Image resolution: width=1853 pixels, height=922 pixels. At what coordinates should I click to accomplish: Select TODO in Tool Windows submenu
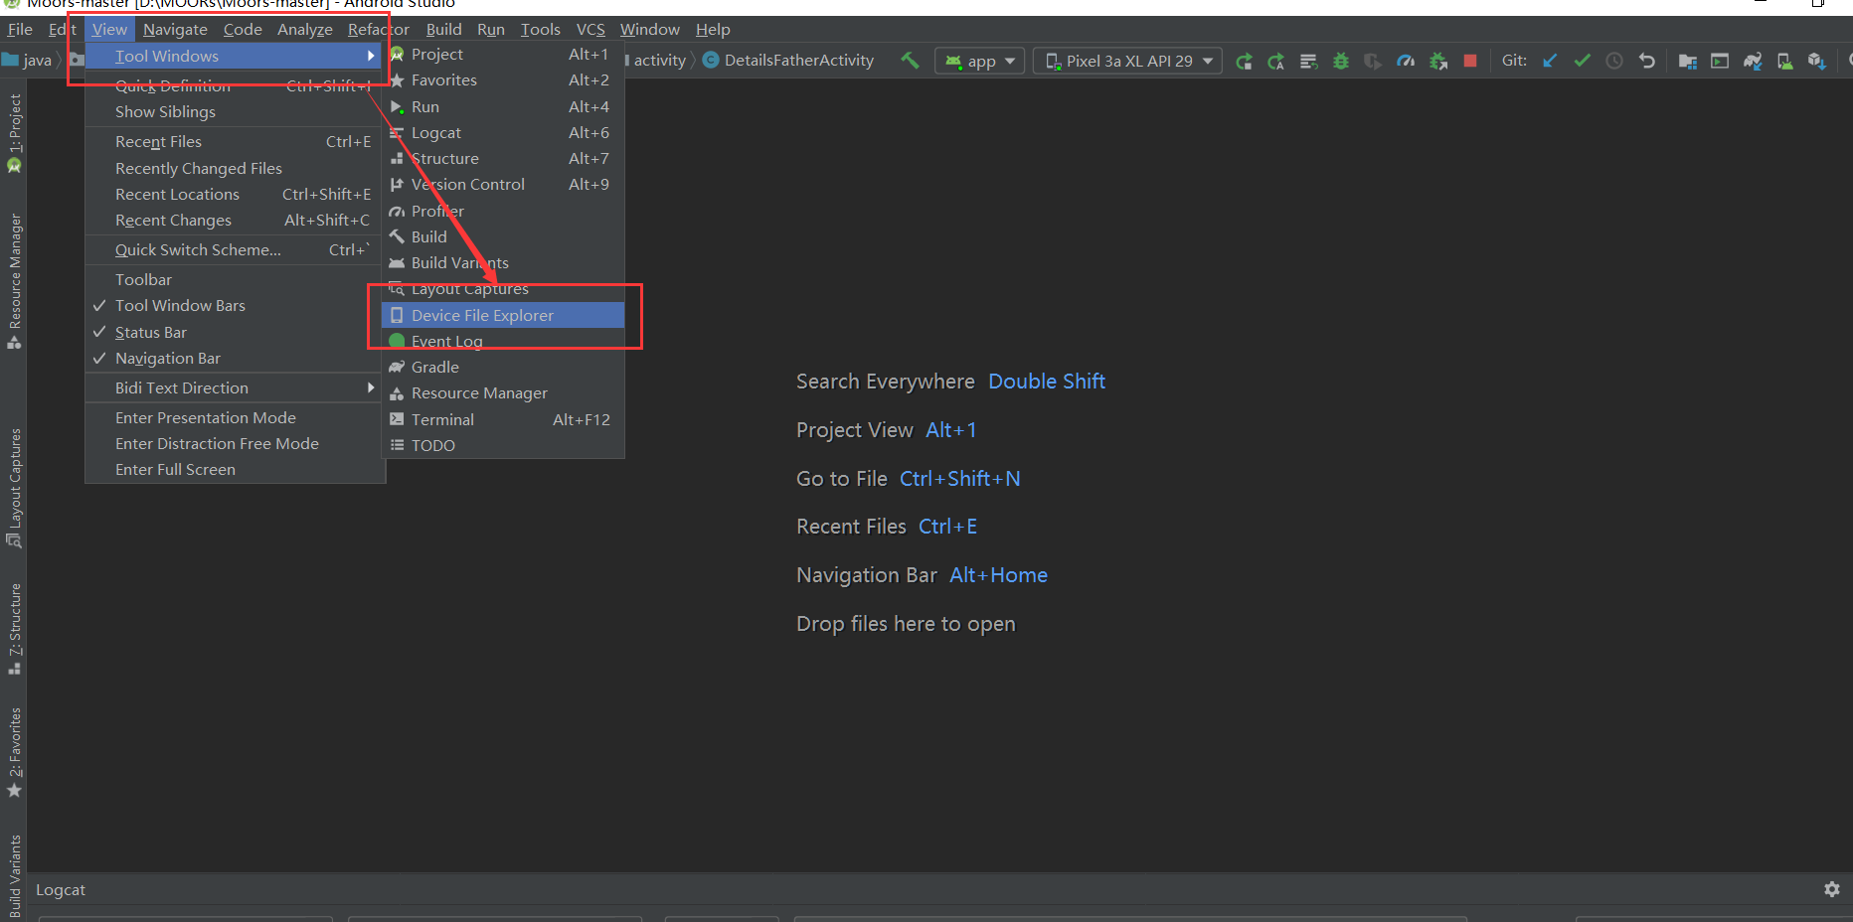pos(503,445)
